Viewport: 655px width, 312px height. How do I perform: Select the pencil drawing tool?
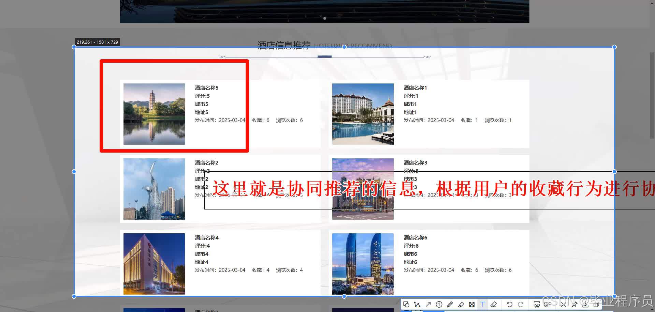point(450,304)
